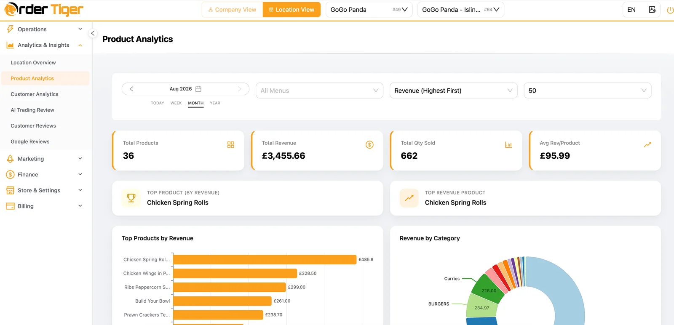
Task: Open Product Analytics page
Action: tap(45, 78)
